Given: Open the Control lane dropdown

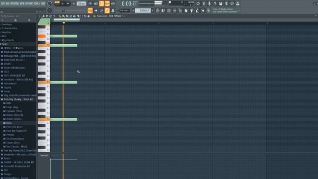Looking at the screenshot, I should click(44, 156).
